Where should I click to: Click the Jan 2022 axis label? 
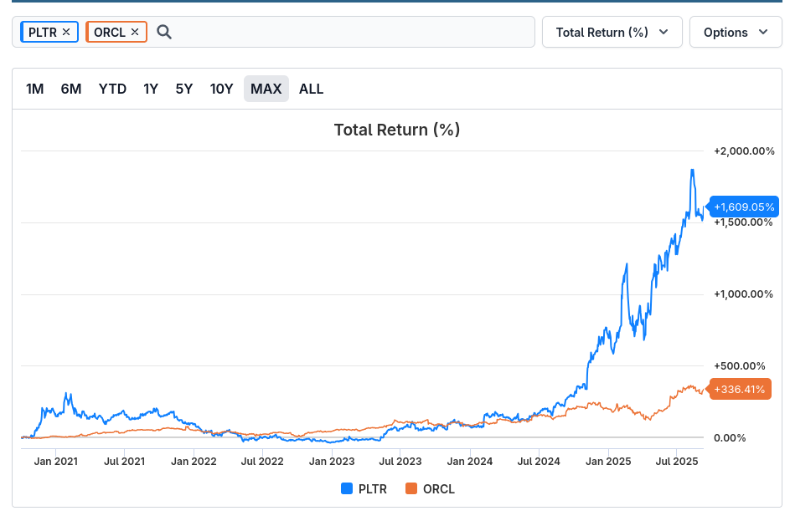[x=194, y=461]
